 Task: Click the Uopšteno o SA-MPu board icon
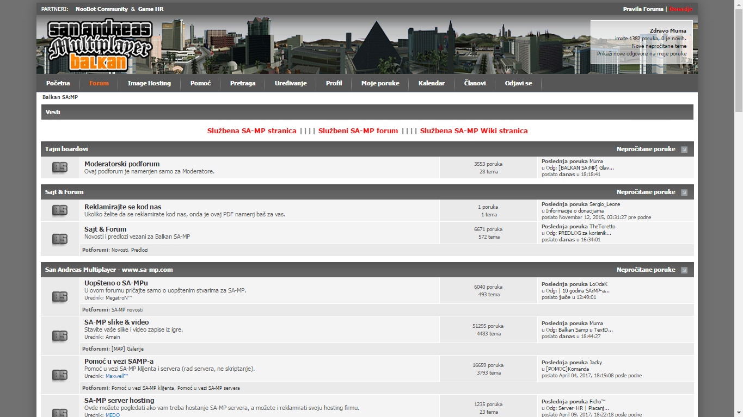(x=60, y=297)
